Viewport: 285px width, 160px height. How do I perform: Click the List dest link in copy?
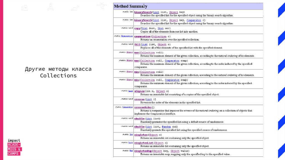point(144,28)
